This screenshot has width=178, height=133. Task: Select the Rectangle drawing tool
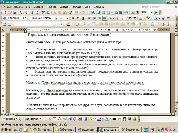click(x=54, y=119)
